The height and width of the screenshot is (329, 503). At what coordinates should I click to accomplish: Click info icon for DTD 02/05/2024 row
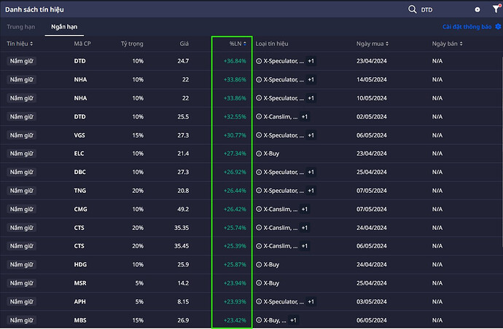(x=259, y=116)
